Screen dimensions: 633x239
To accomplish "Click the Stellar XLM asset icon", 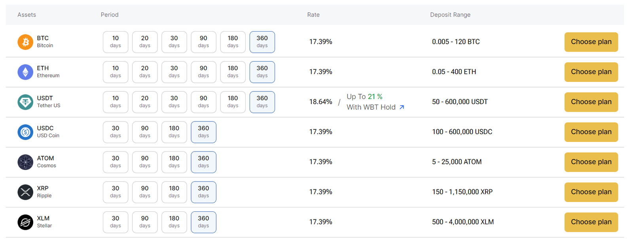I will [25, 222].
